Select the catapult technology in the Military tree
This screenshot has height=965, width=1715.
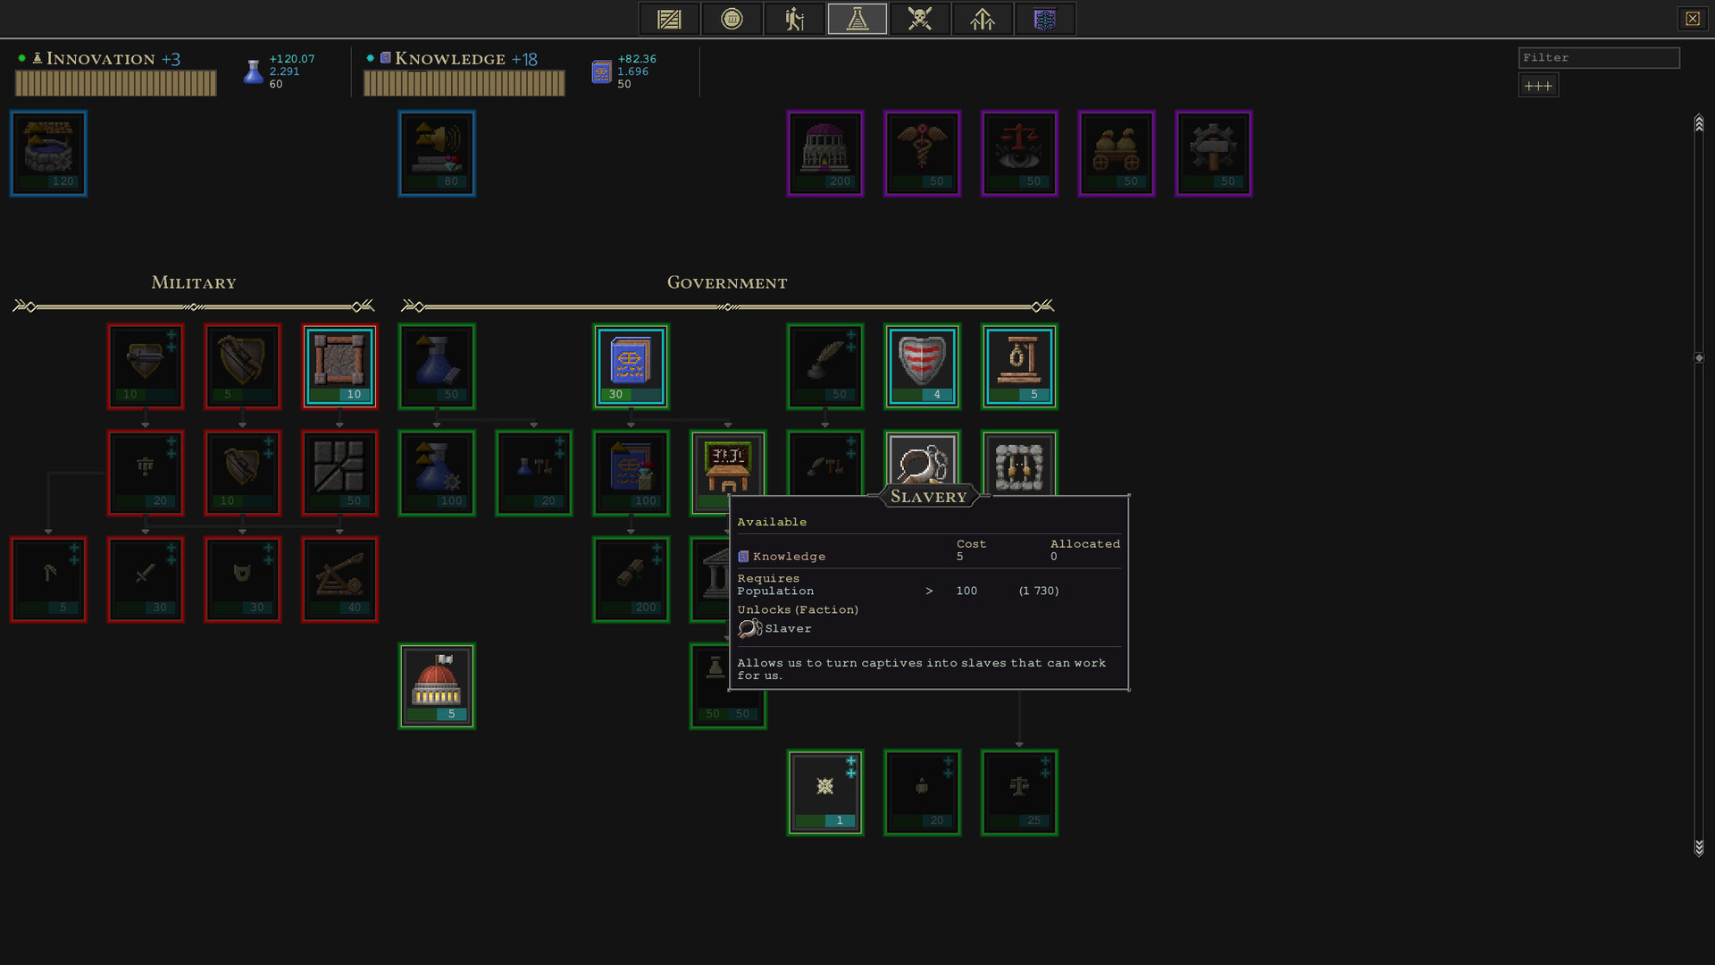339,579
